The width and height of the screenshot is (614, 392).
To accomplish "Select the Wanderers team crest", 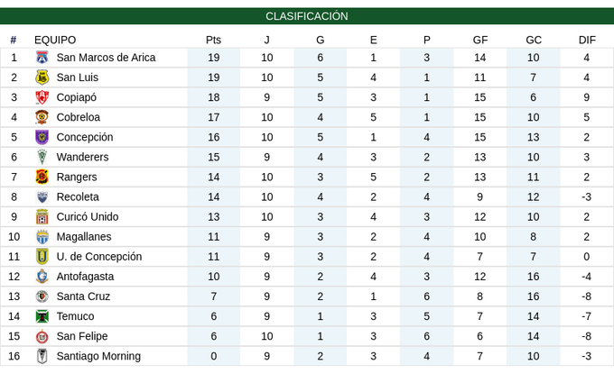I will (x=42, y=157).
